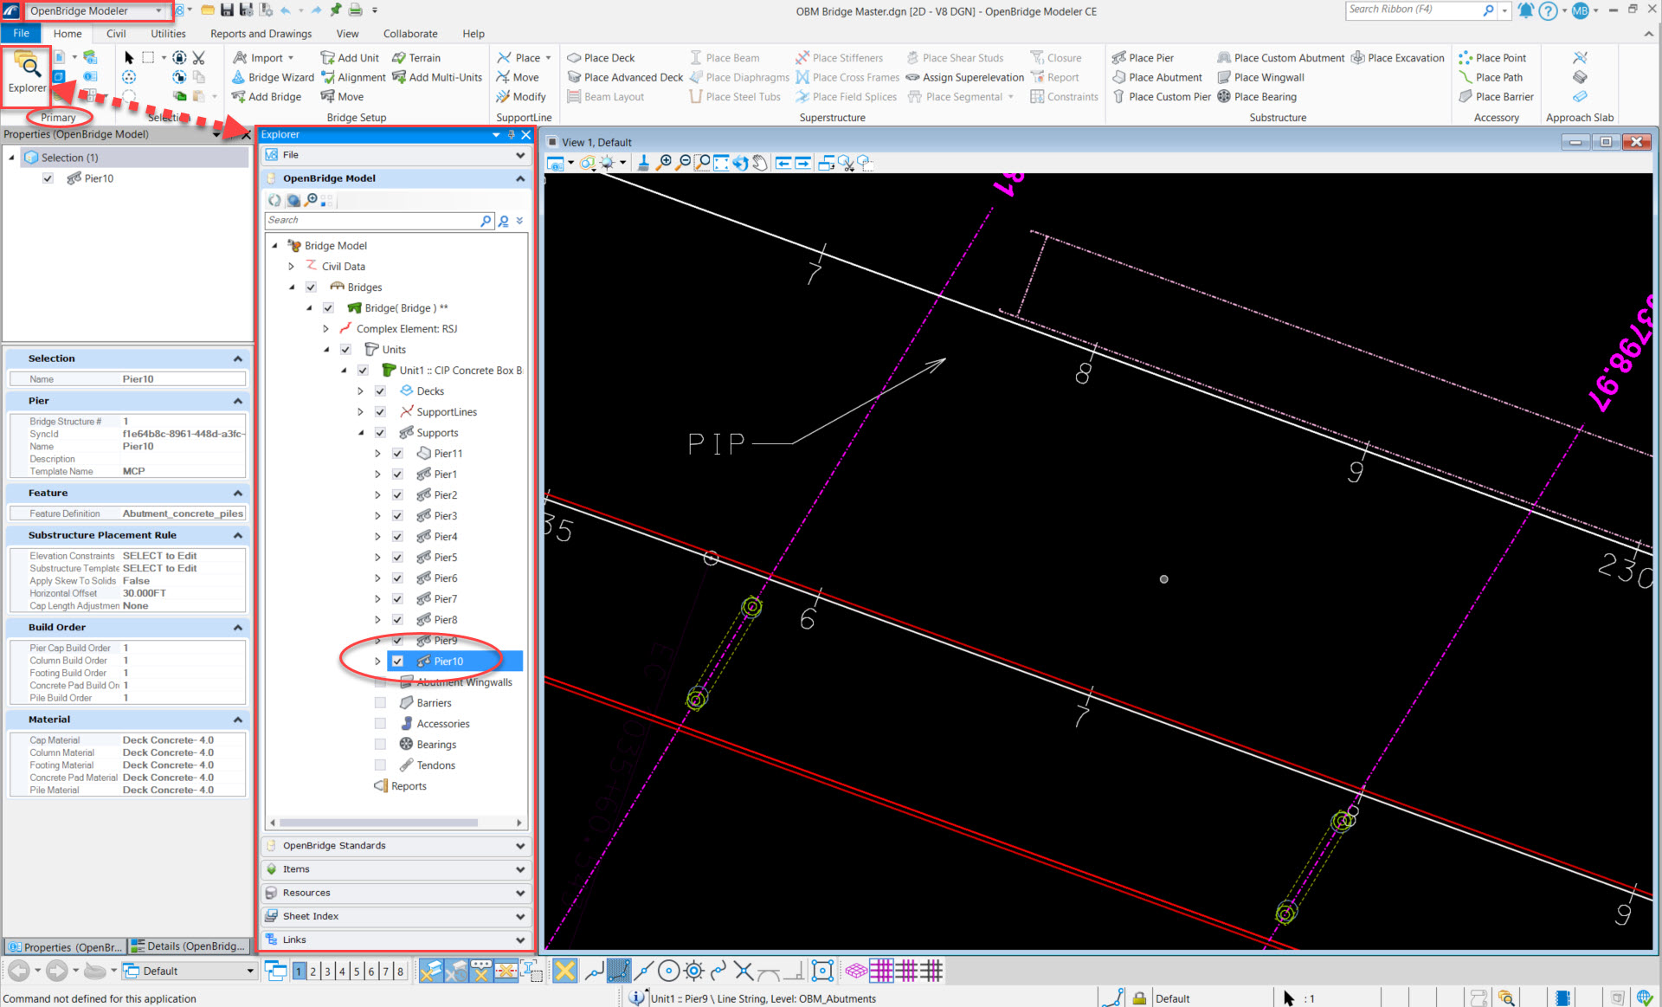Select the Place Wingwall tool
This screenshot has height=1007, width=1662.
[1261, 77]
